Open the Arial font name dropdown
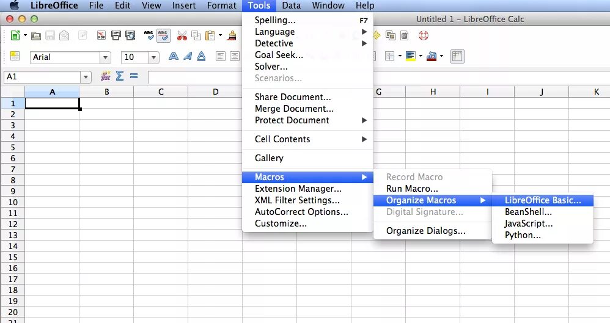Image resolution: width=610 pixels, height=323 pixels. pos(105,57)
